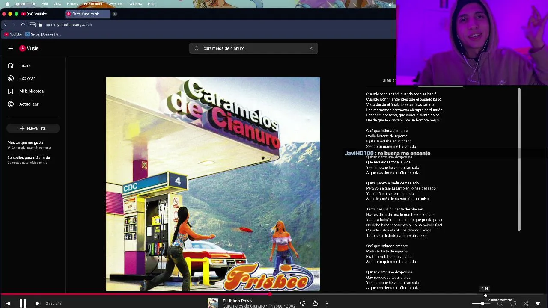Open the YouTube bookmark

click(13, 34)
